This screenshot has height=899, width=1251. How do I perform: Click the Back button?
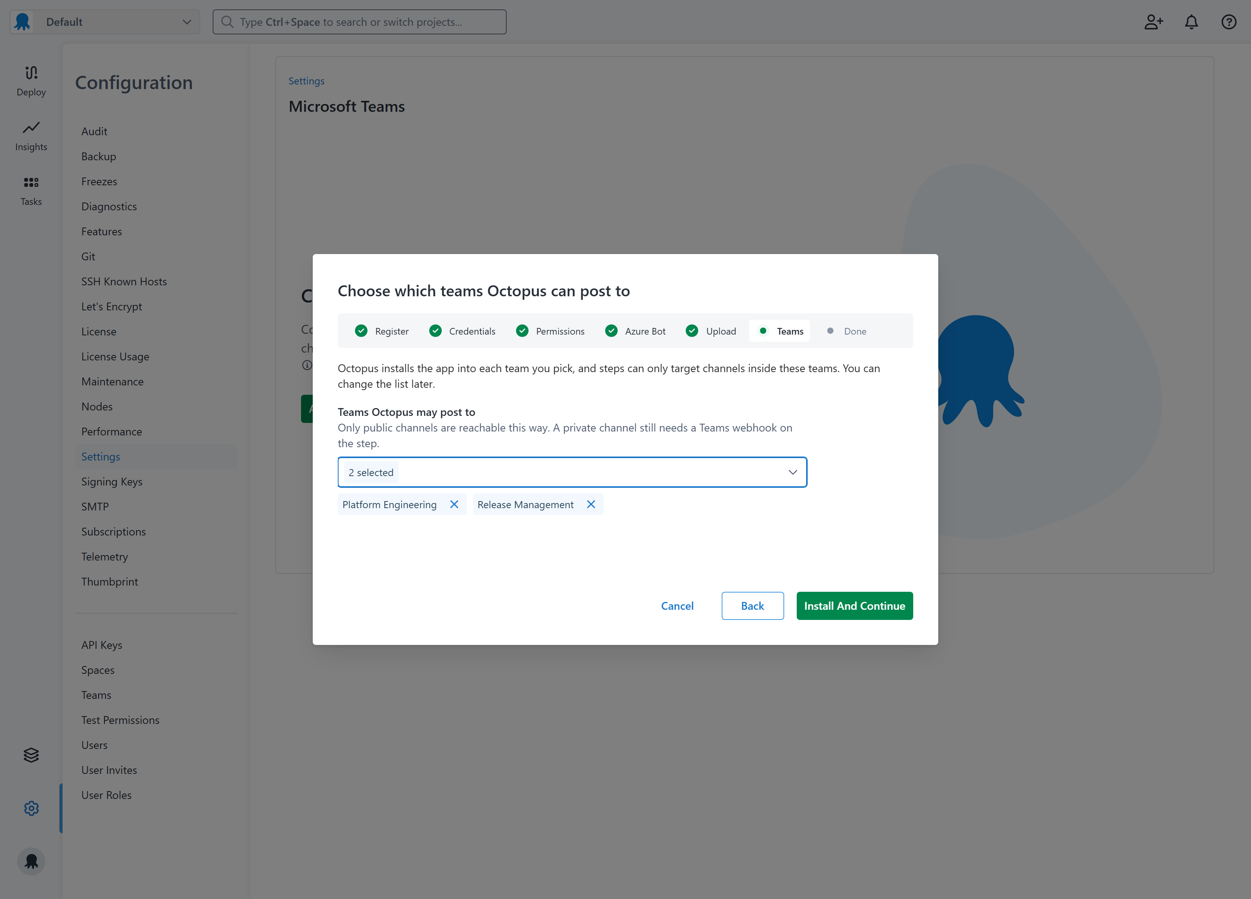(x=753, y=605)
